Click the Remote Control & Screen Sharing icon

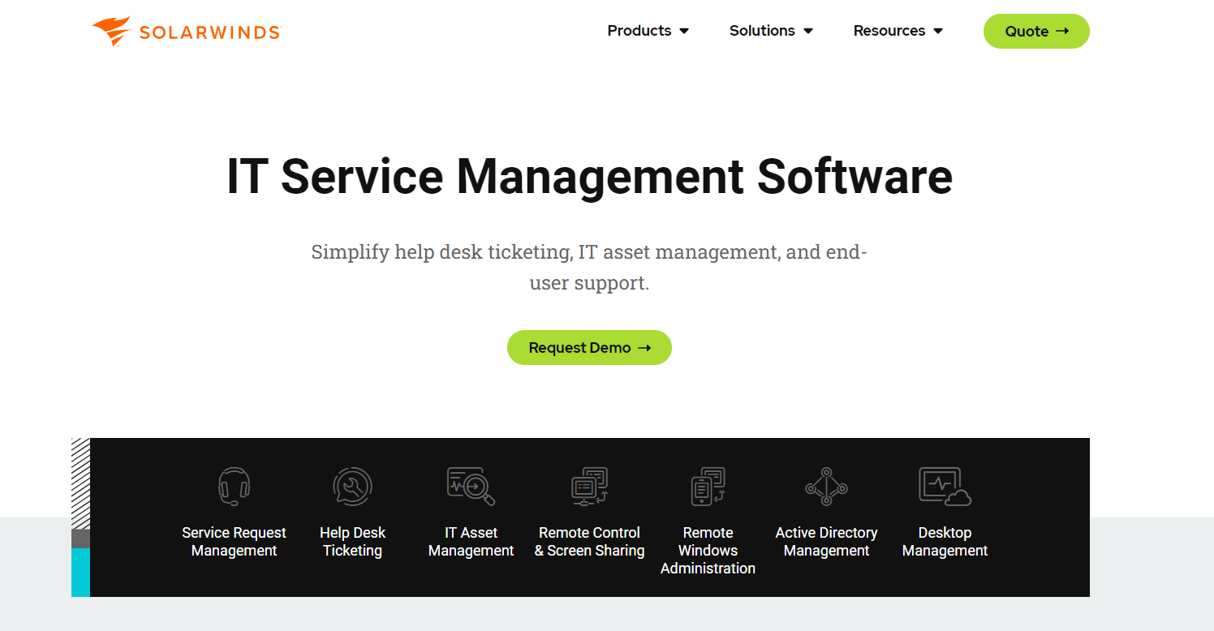tap(589, 487)
